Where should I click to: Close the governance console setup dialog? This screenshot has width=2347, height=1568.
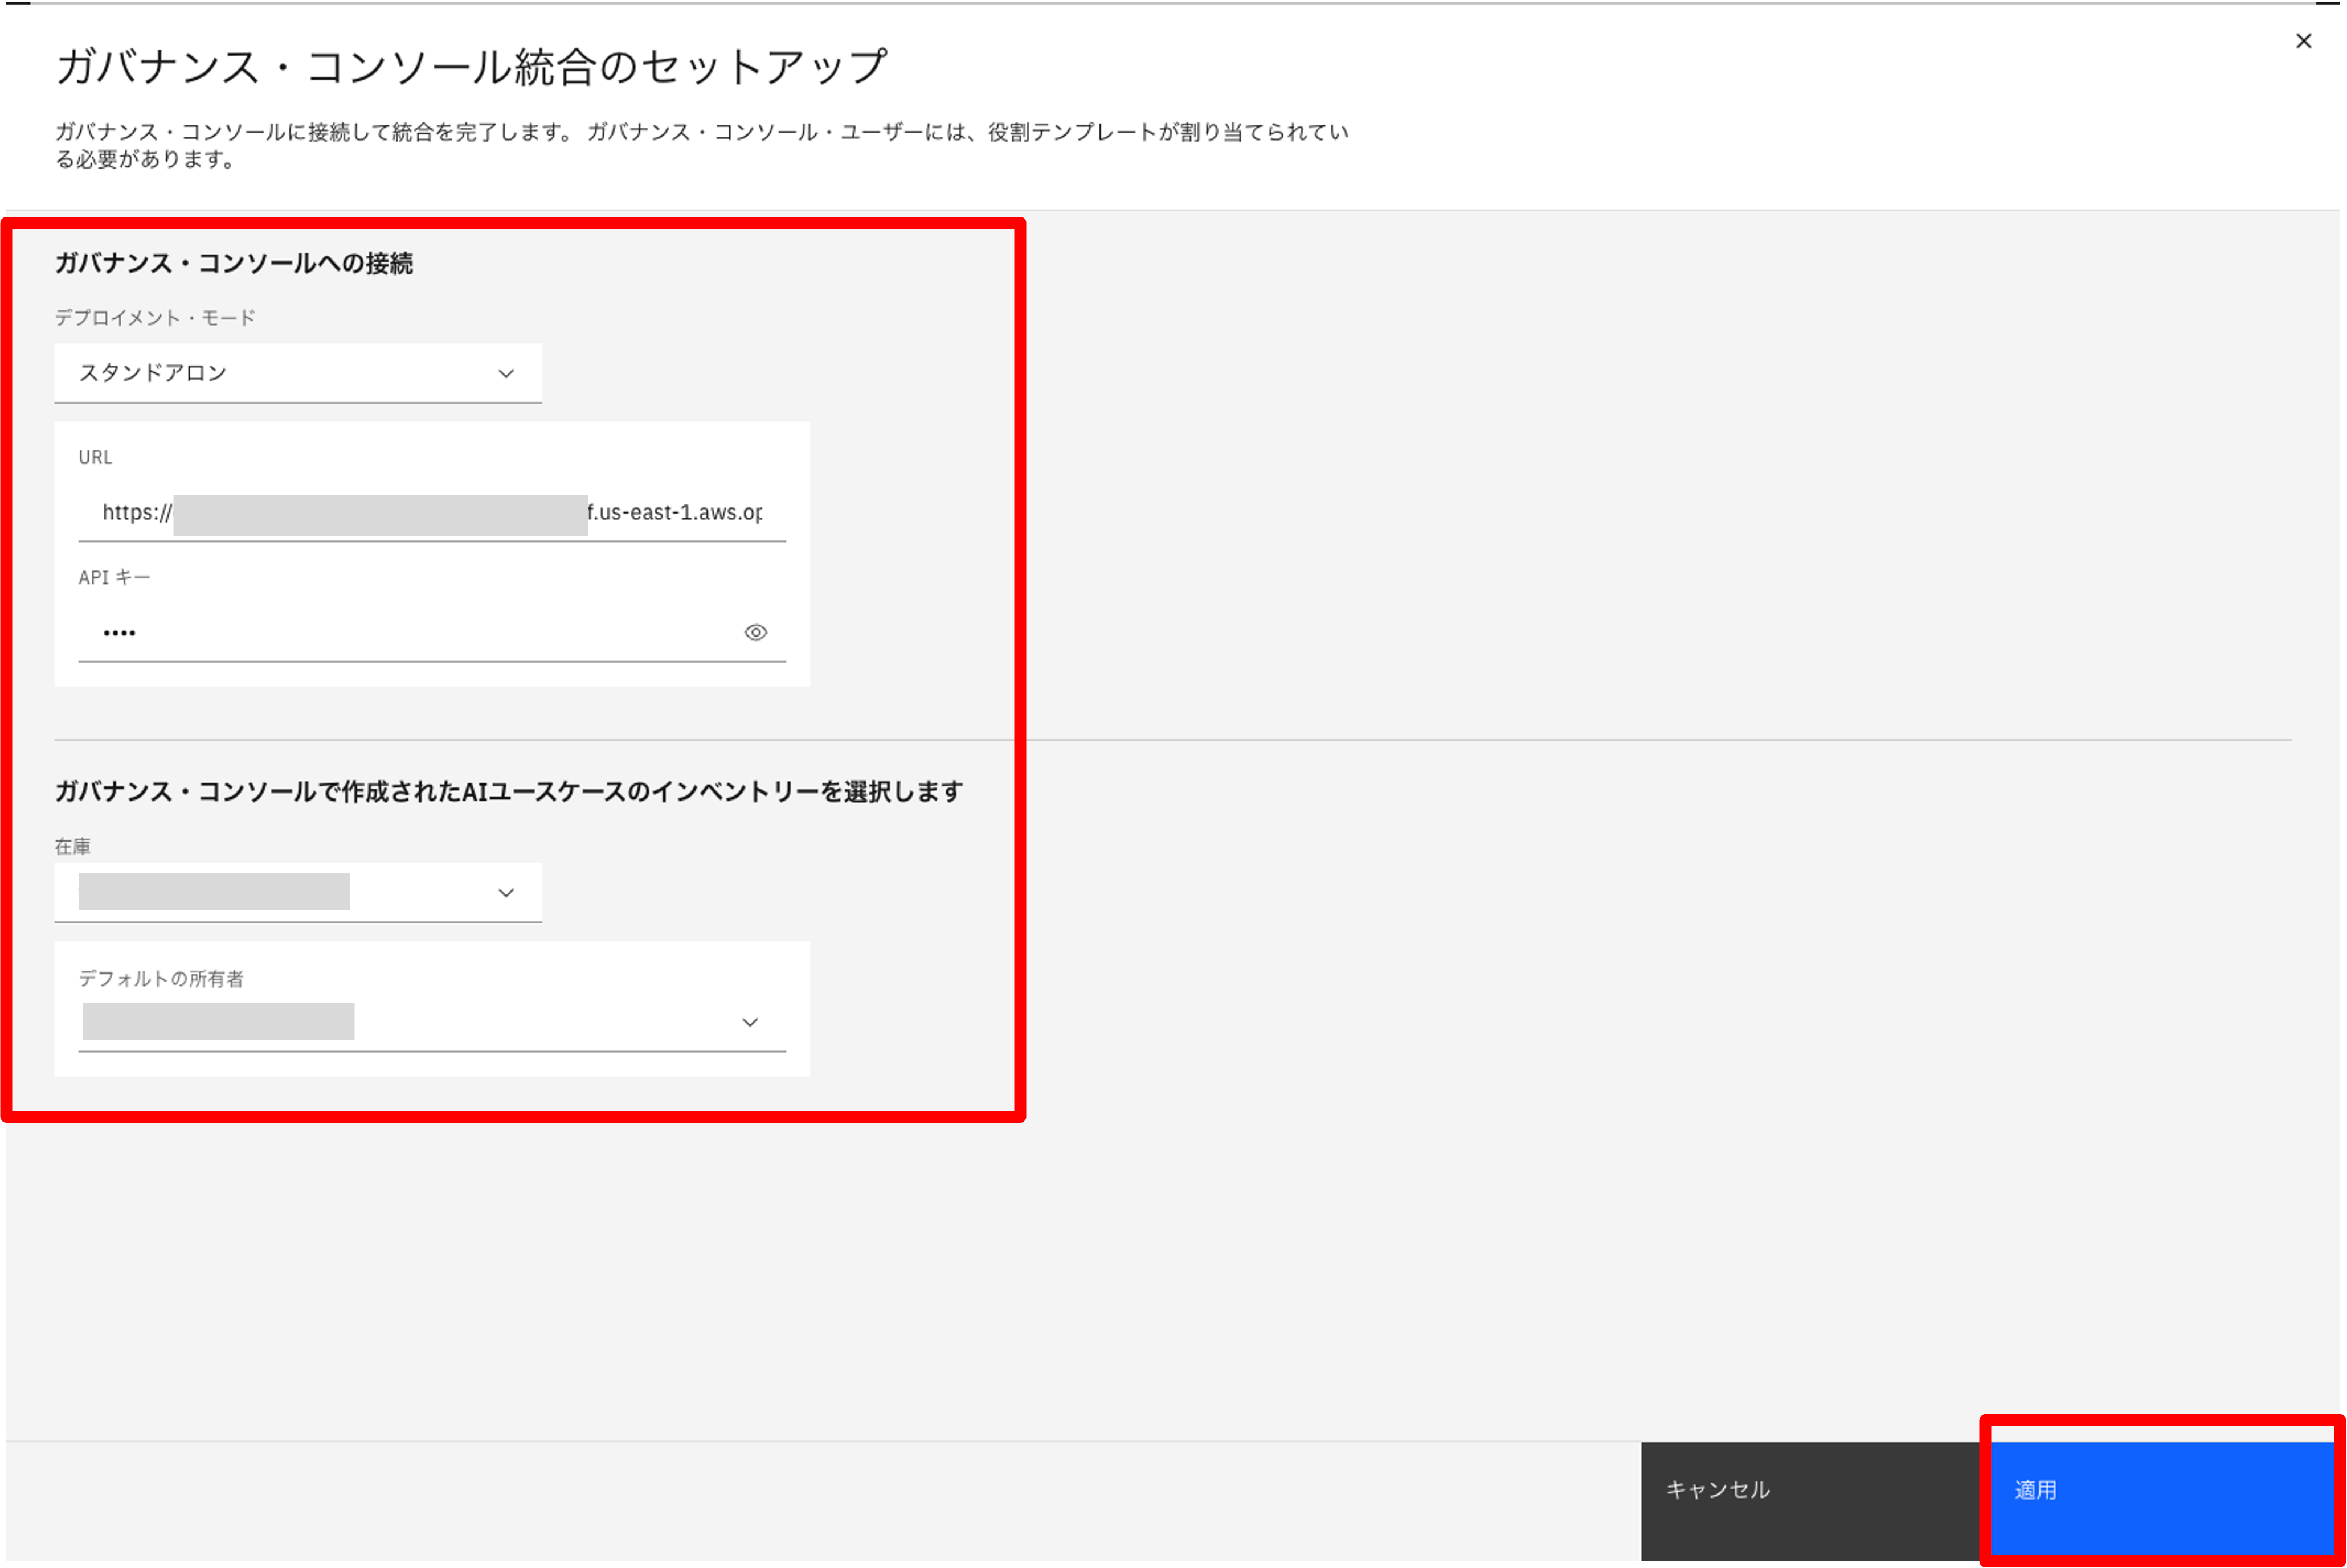pyautogui.click(x=2303, y=41)
